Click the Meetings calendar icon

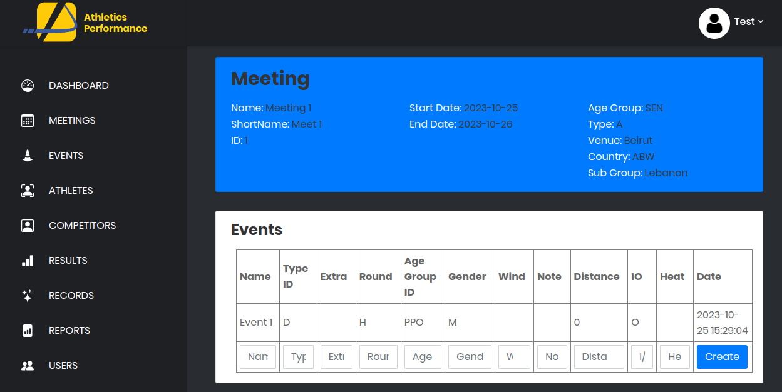tap(27, 121)
